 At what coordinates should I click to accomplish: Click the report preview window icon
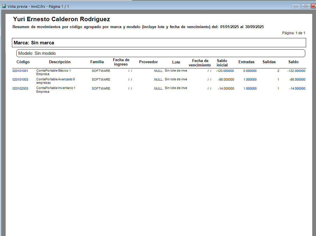point(3,6)
